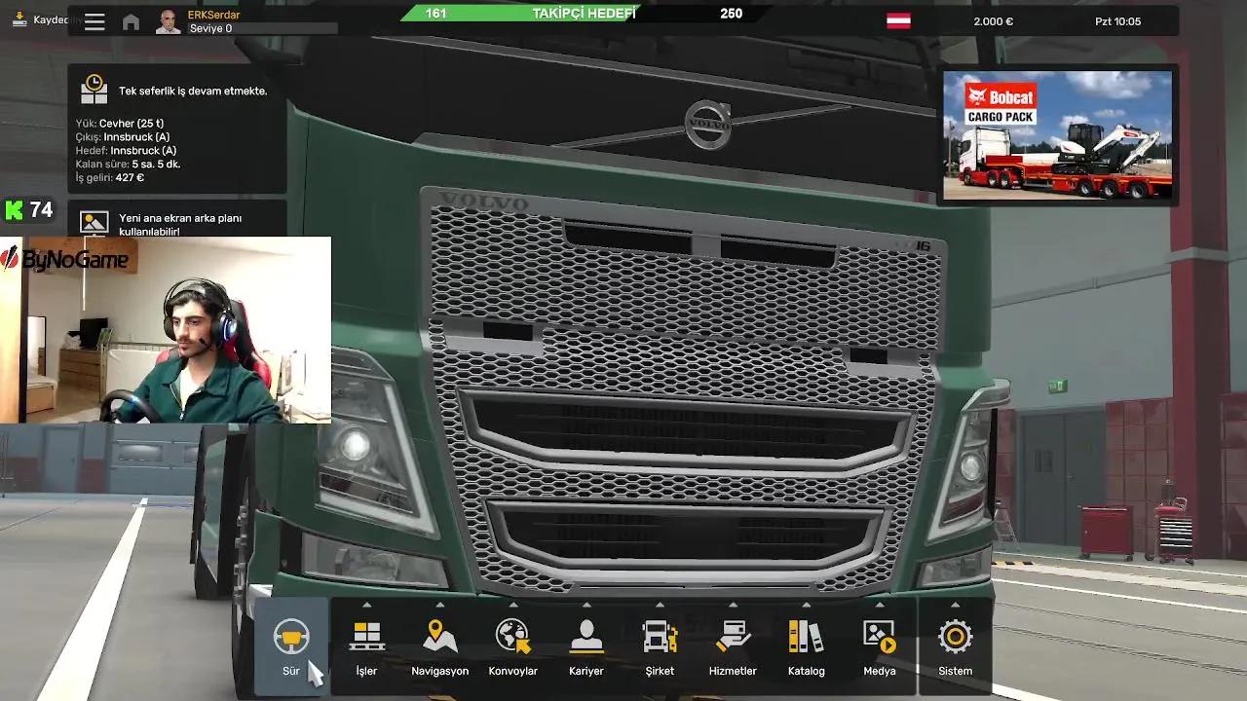The width and height of the screenshot is (1247, 701).
Task: Expand the arrow above Sistem
Action: [x=955, y=605]
